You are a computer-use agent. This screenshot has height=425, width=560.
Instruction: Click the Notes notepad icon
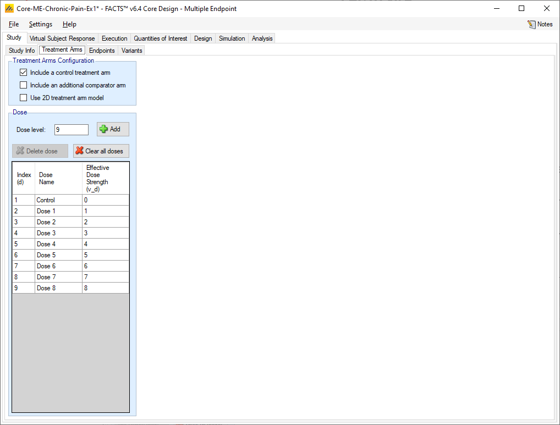click(x=531, y=24)
